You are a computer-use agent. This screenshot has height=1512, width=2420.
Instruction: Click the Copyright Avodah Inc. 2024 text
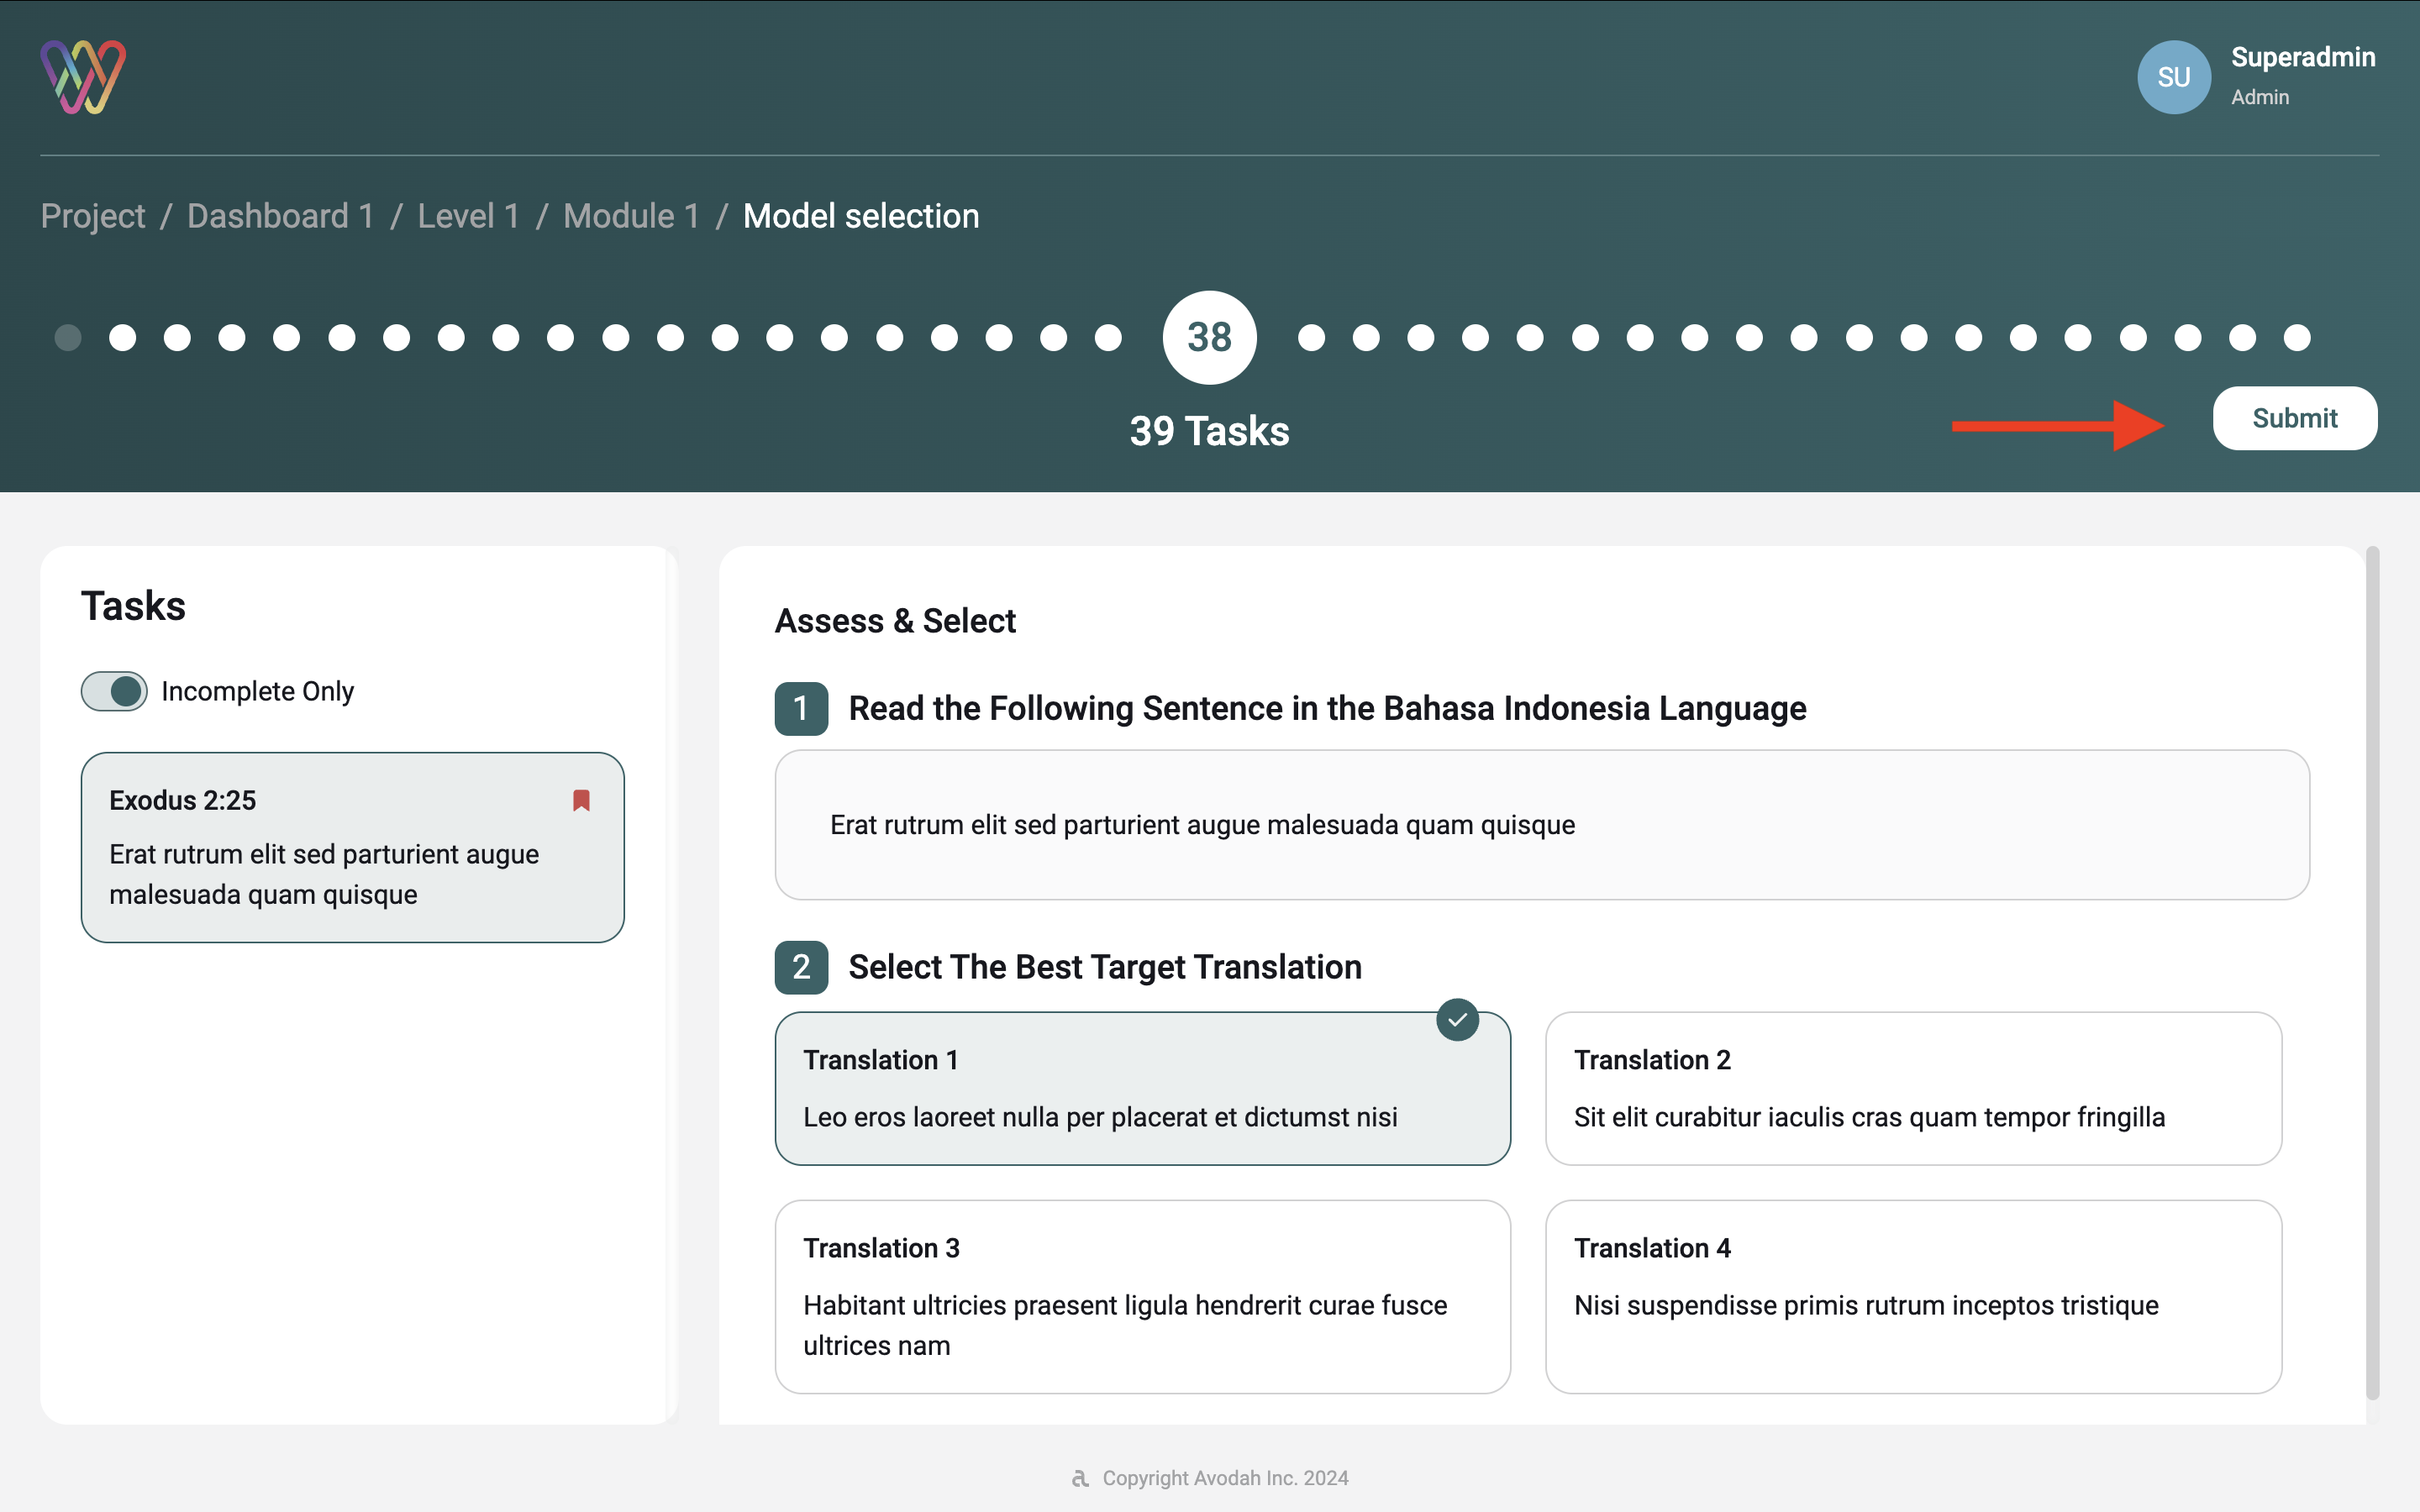pyautogui.click(x=1225, y=1478)
